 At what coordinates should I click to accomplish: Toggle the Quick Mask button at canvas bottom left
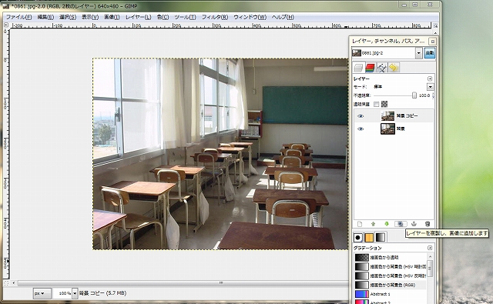tap(6, 283)
